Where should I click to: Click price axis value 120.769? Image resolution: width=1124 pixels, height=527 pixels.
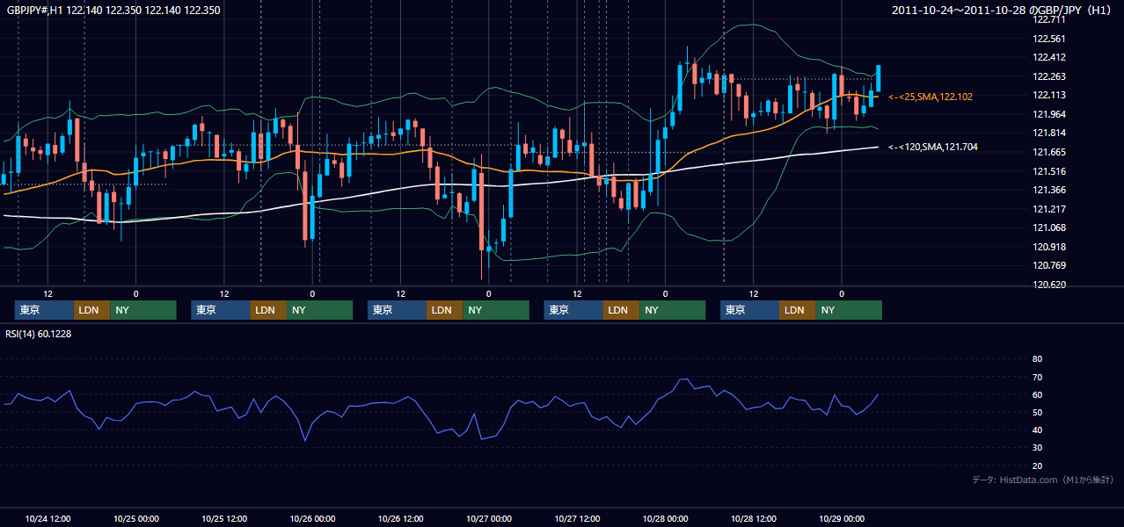[1051, 265]
